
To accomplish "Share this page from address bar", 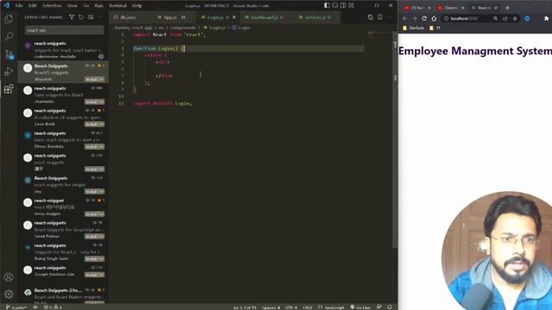I will (x=505, y=18).
